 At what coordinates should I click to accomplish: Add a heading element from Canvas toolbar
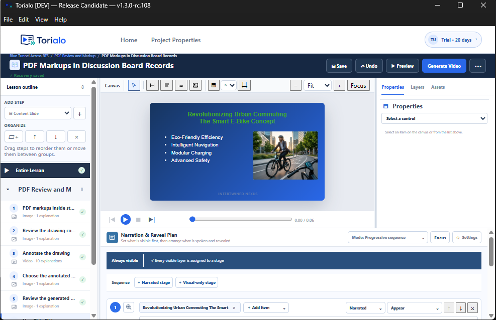[x=152, y=85]
